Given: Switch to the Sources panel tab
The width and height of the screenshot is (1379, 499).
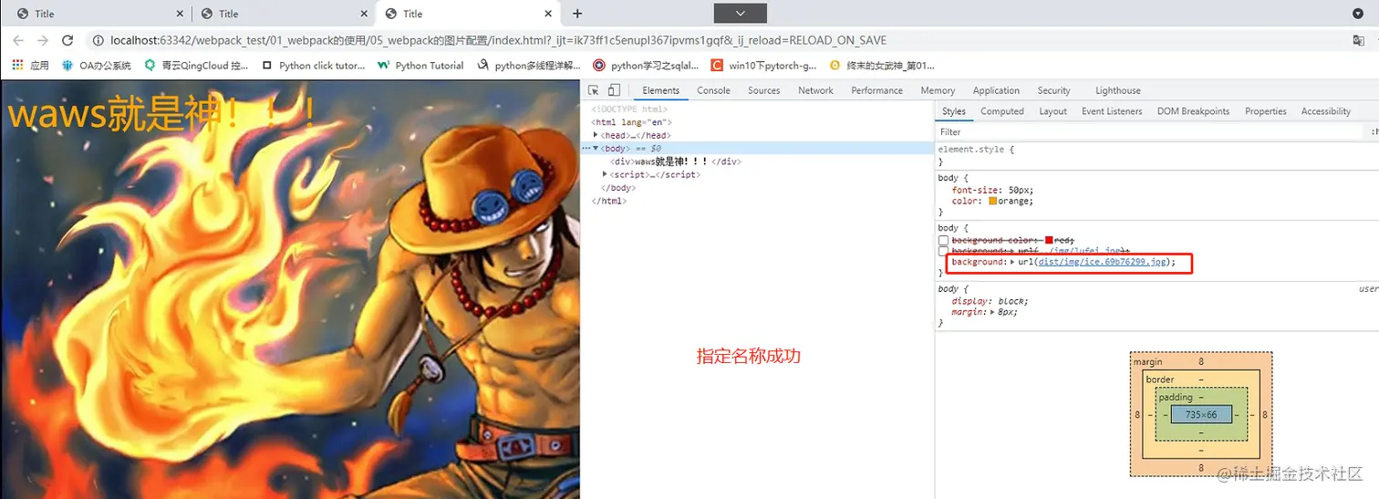Looking at the screenshot, I should pyautogui.click(x=763, y=90).
